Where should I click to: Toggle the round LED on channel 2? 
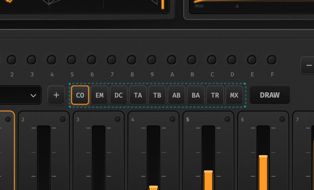[x=63, y=119]
